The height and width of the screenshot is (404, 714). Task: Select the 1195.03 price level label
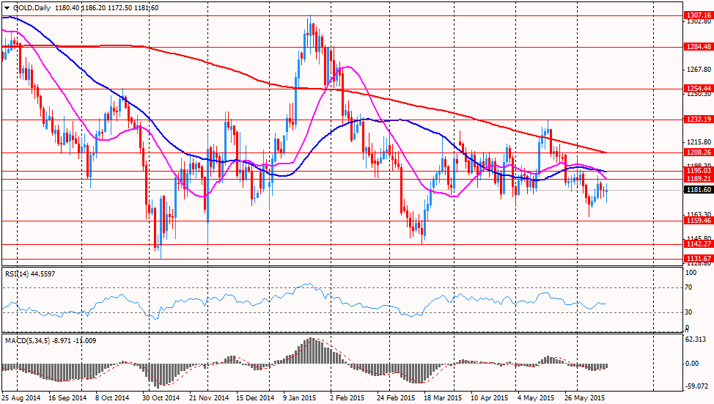699,171
